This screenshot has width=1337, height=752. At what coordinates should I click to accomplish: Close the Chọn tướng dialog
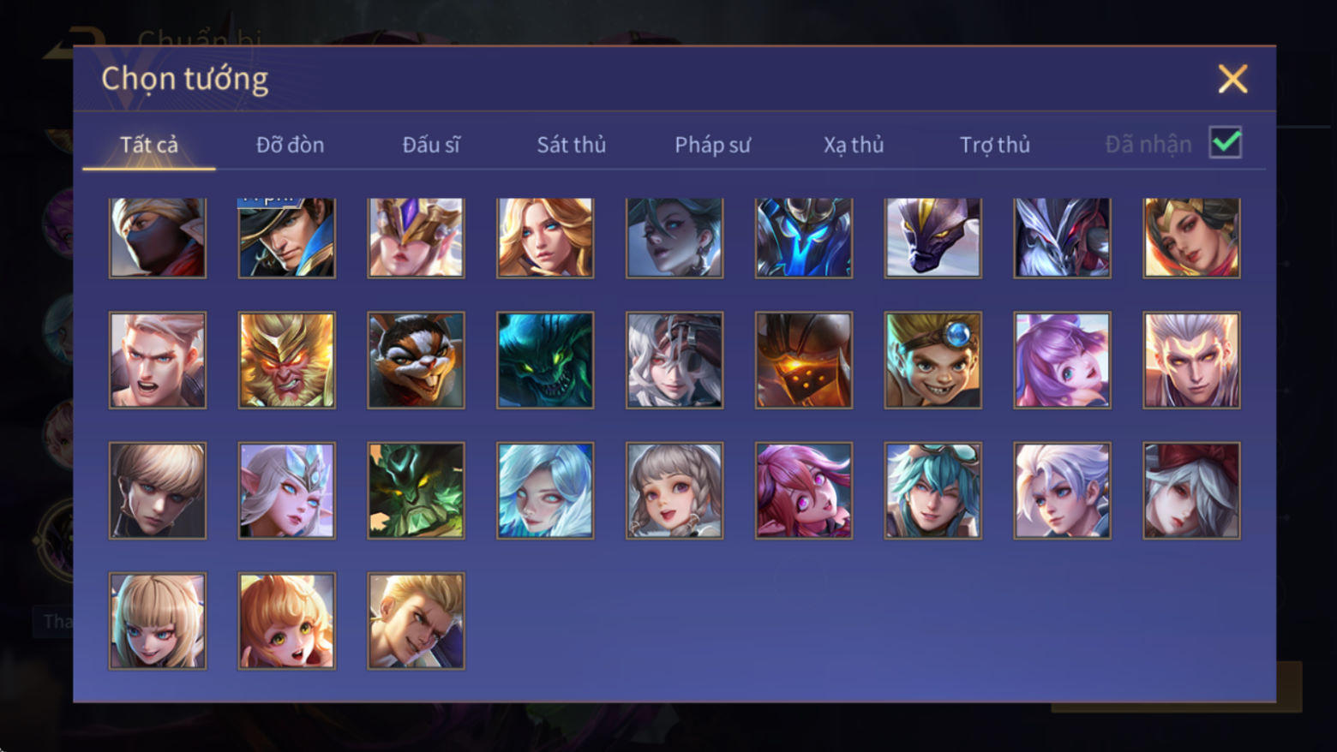1232,79
